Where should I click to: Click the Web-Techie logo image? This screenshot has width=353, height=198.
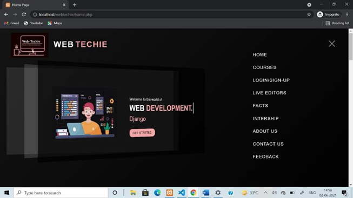tap(30, 45)
